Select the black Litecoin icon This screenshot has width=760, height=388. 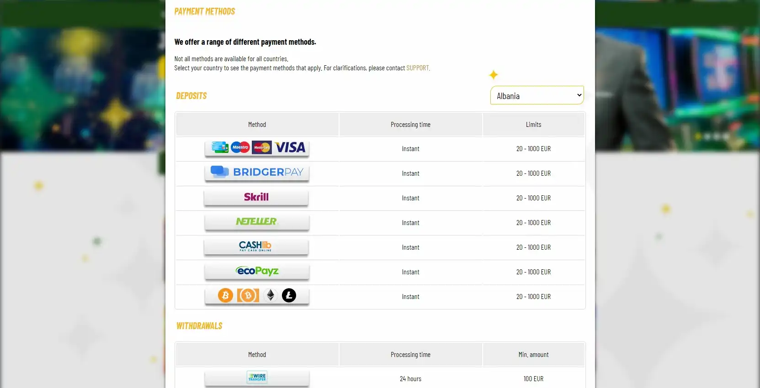tap(289, 295)
